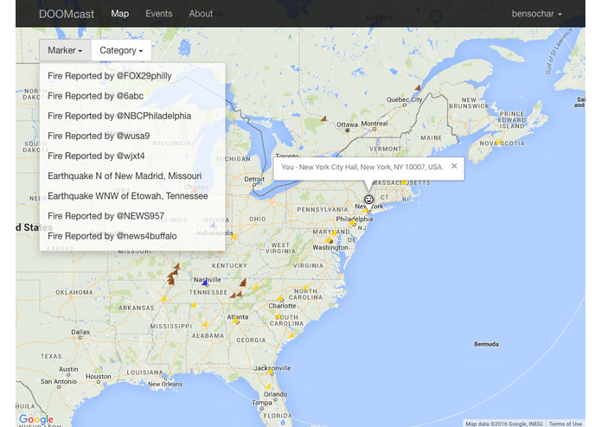The width and height of the screenshot is (601, 427).
Task: Click the yellow marker near Charlotte
Action: pyautogui.click(x=279, y=298)
